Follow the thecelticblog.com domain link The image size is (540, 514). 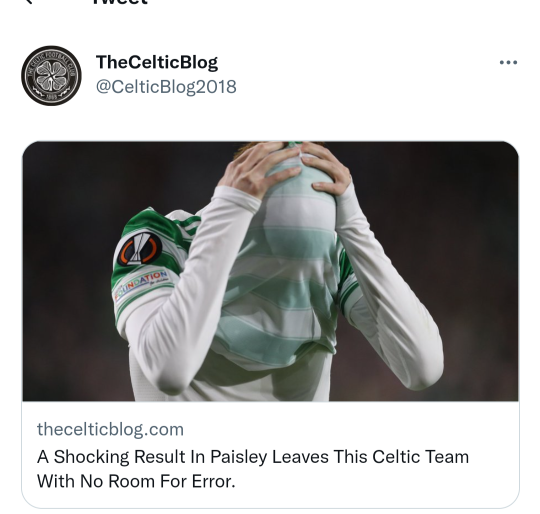click(110, 429)
